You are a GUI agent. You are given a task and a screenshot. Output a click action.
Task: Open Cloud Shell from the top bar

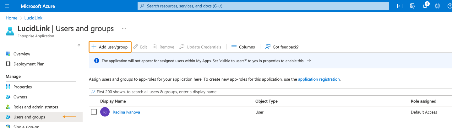[x=400, y=6]
